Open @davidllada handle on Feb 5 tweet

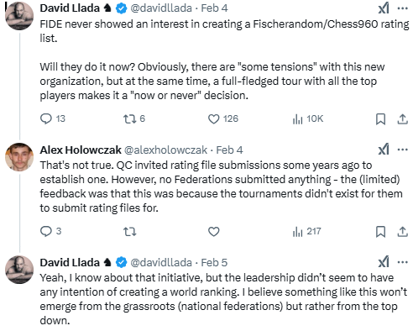(161, 263)
